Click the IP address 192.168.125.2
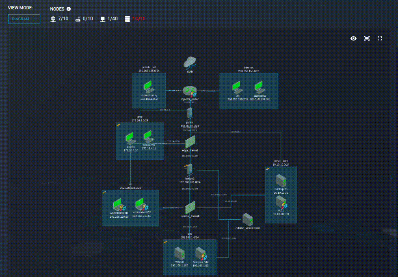This screenshot has width=398, height=277. click(149, 99)
